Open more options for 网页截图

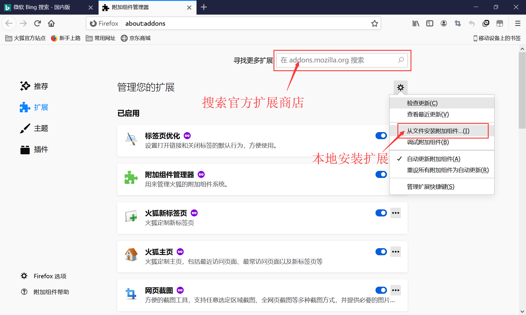pos(395,290)
